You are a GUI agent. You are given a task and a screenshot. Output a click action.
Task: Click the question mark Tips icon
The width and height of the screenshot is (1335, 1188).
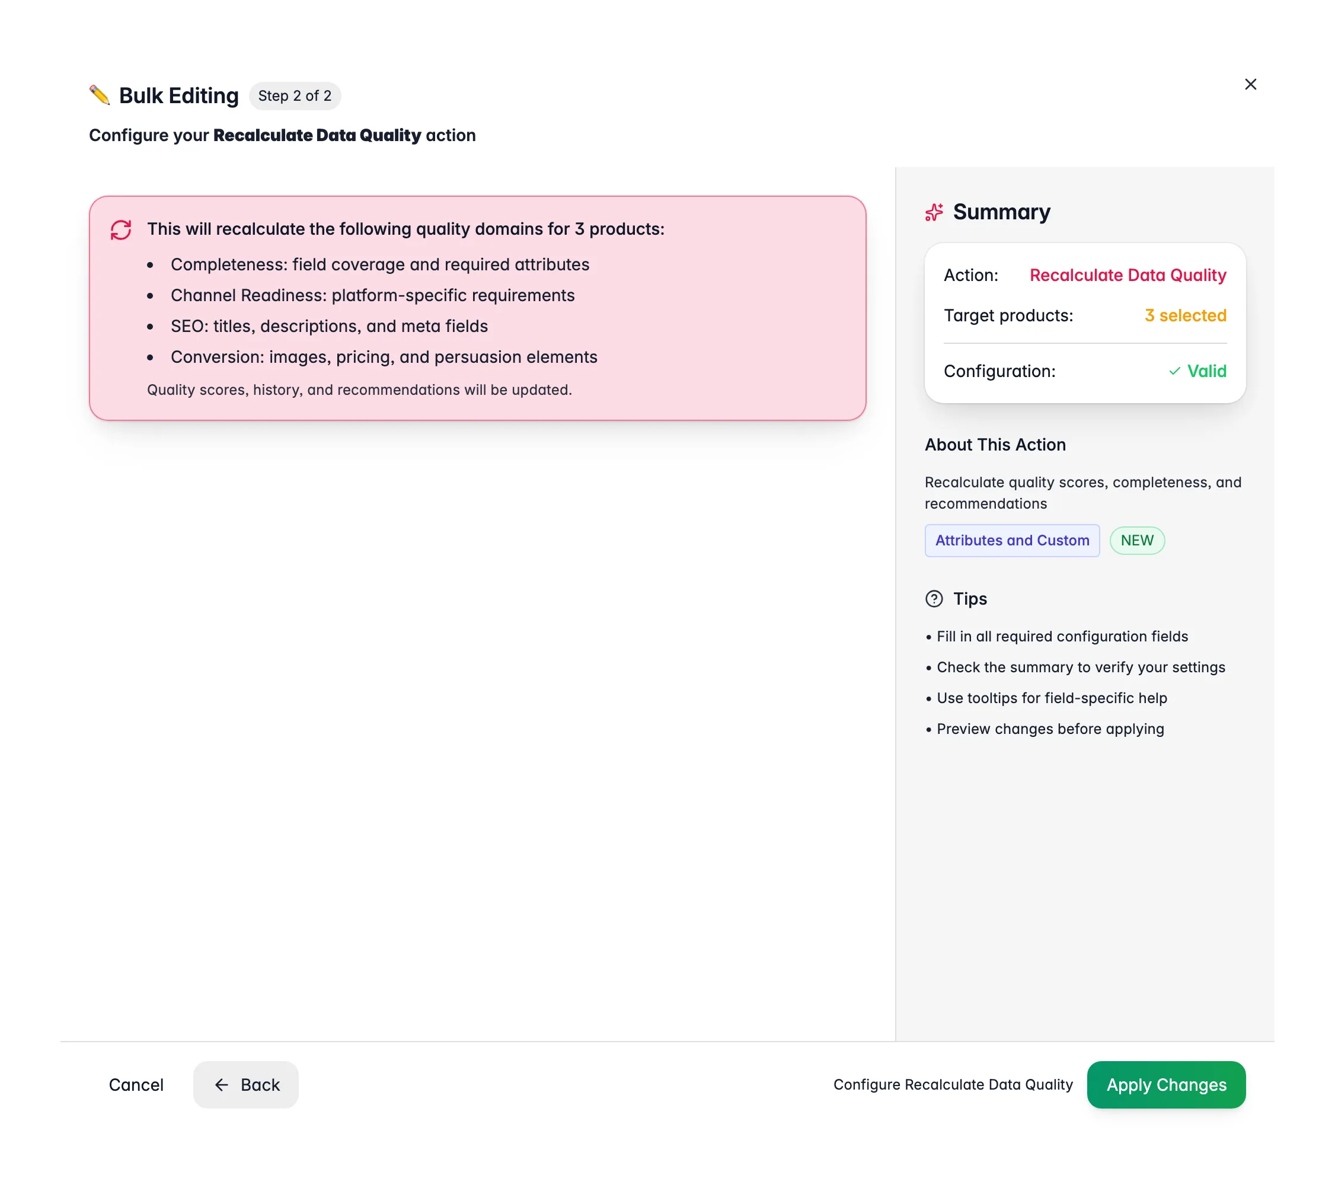934,599
